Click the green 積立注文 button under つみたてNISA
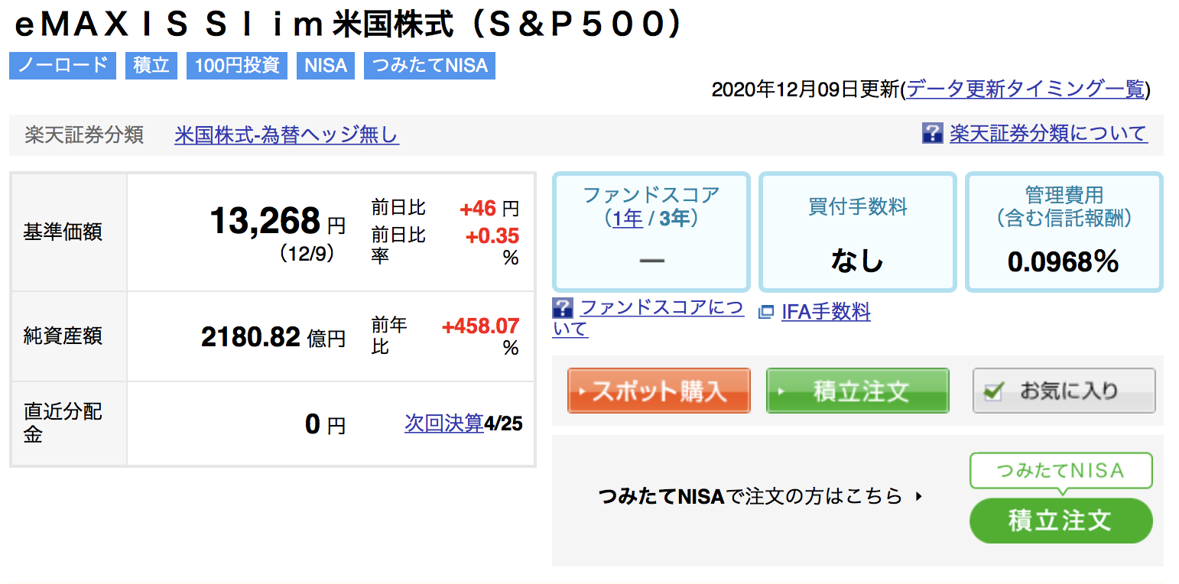 1060,521
